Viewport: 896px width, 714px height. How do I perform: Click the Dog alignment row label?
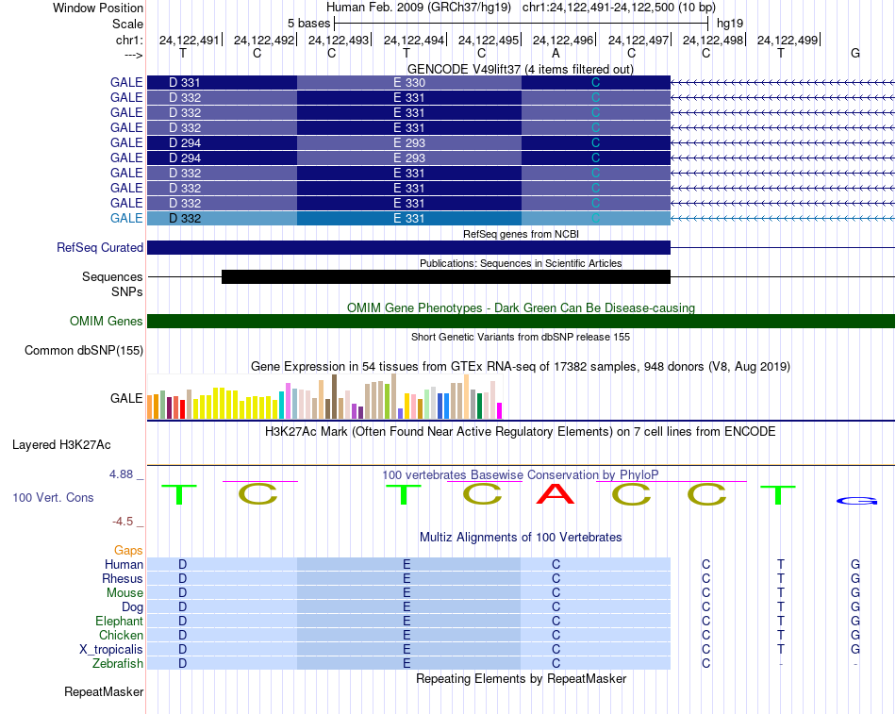pos(132,606)
